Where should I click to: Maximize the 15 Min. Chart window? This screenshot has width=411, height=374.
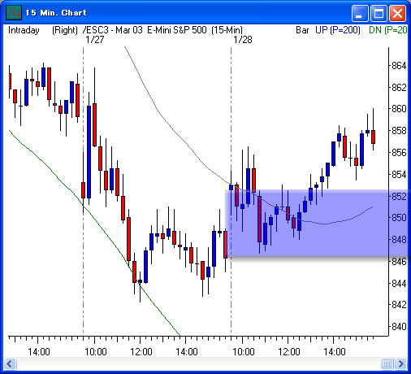379,13
